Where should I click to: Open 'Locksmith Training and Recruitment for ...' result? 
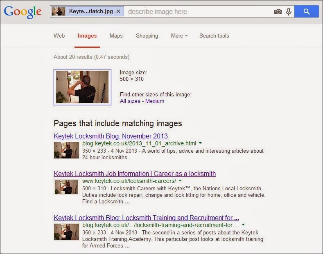click(x=146, y=218)
